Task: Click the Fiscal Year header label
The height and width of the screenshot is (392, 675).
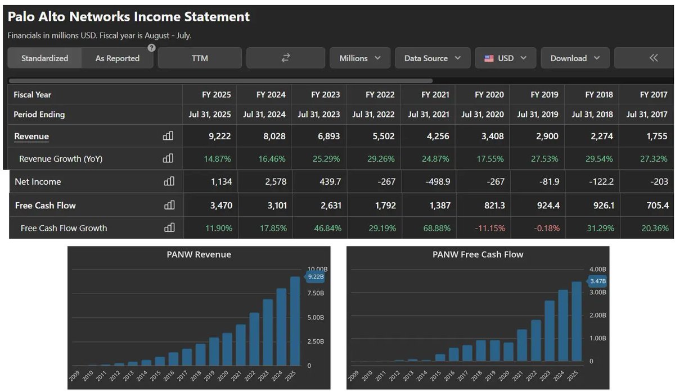Action: click(33, 94)
